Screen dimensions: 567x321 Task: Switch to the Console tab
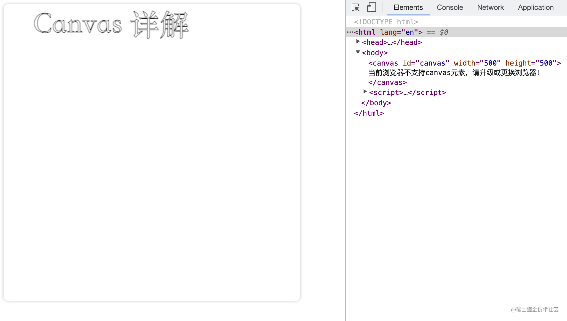tap(450, 7)
